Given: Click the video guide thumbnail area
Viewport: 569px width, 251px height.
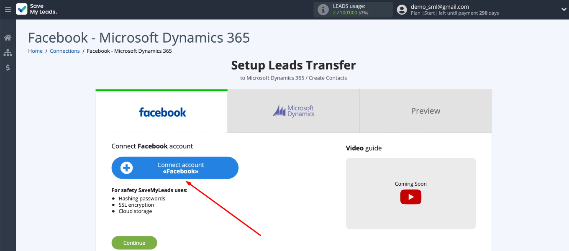Looking at the screenshot, I should pos(411,193).
